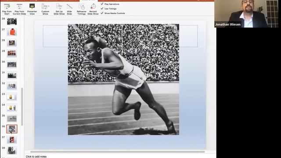This screenshot has height=158, width=281.
Task: Select slide 30 thumbnail
Action: (x=12, y=65)
